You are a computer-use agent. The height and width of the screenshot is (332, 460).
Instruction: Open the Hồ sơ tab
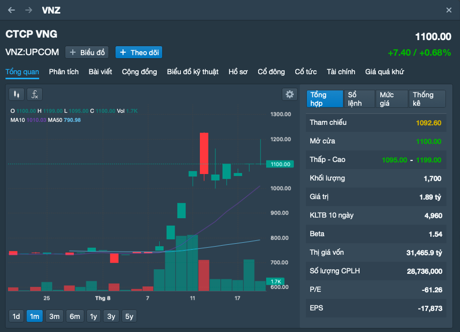(238, 72)
